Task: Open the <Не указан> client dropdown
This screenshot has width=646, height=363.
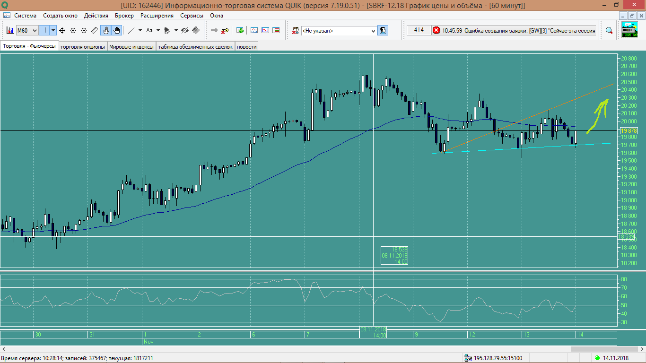Action: coord(339,30)
